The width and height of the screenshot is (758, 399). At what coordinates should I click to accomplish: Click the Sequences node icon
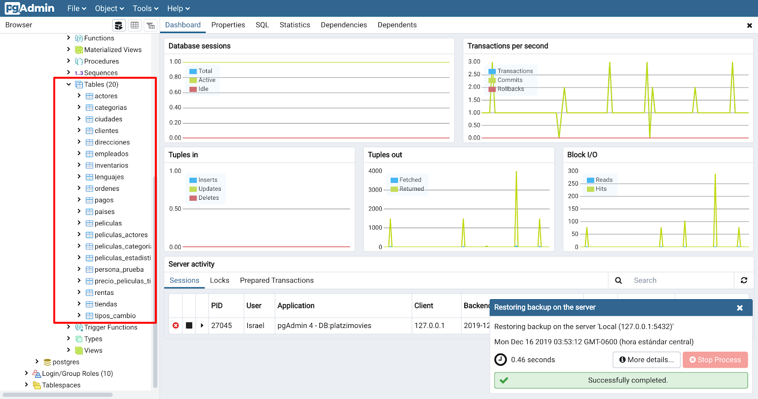[79, 73]
